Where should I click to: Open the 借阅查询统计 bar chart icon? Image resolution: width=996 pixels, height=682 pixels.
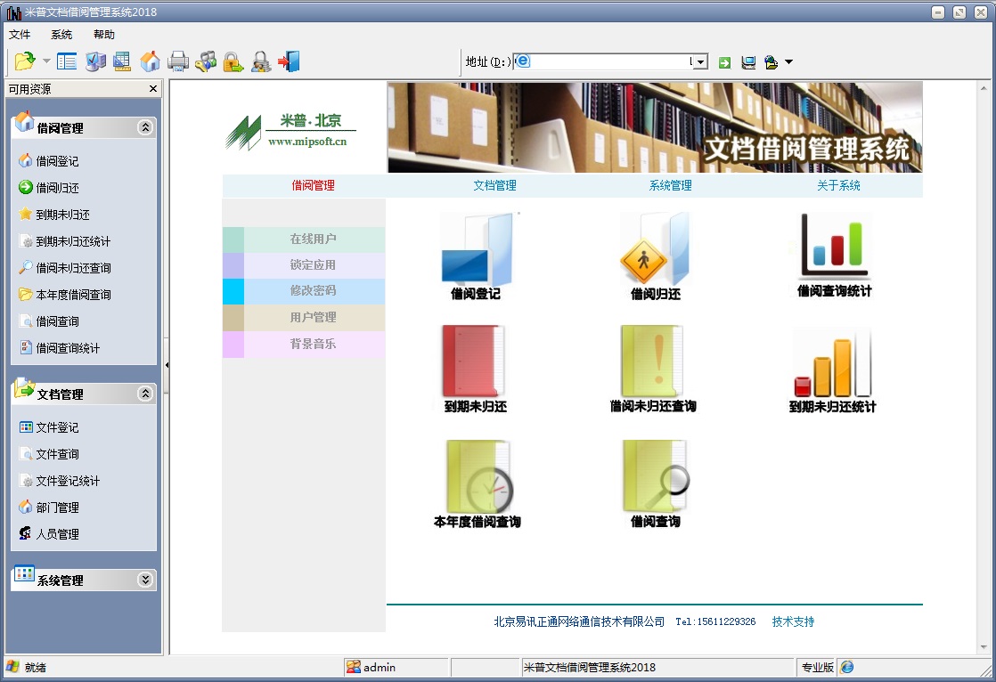pos(835,256)
